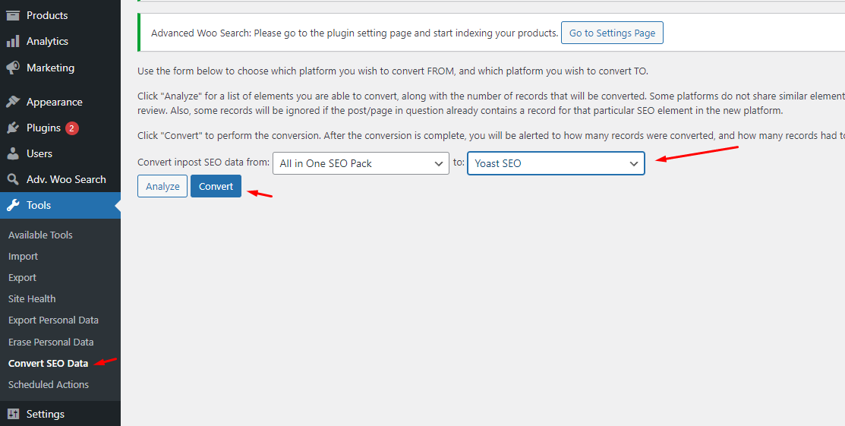Image resolution: width=845 pixels, height=426 pixels.
Task: Click the blue Convert button
Action: 216,186
